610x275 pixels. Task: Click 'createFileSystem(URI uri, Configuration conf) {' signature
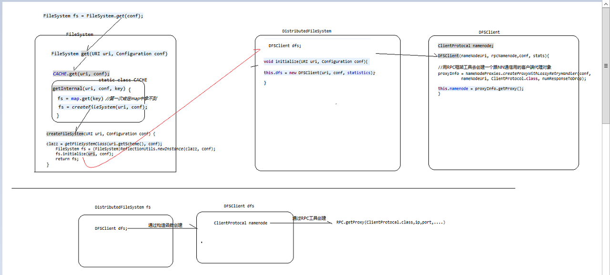(101, 134)
